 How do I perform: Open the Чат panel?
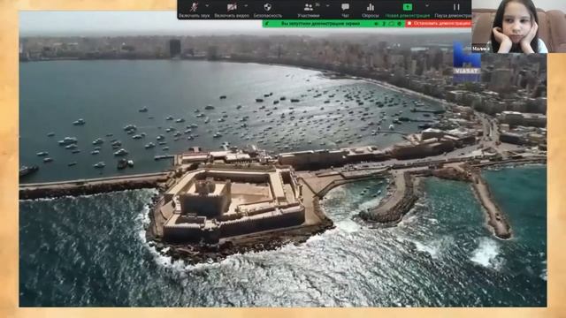click(345, 10)
